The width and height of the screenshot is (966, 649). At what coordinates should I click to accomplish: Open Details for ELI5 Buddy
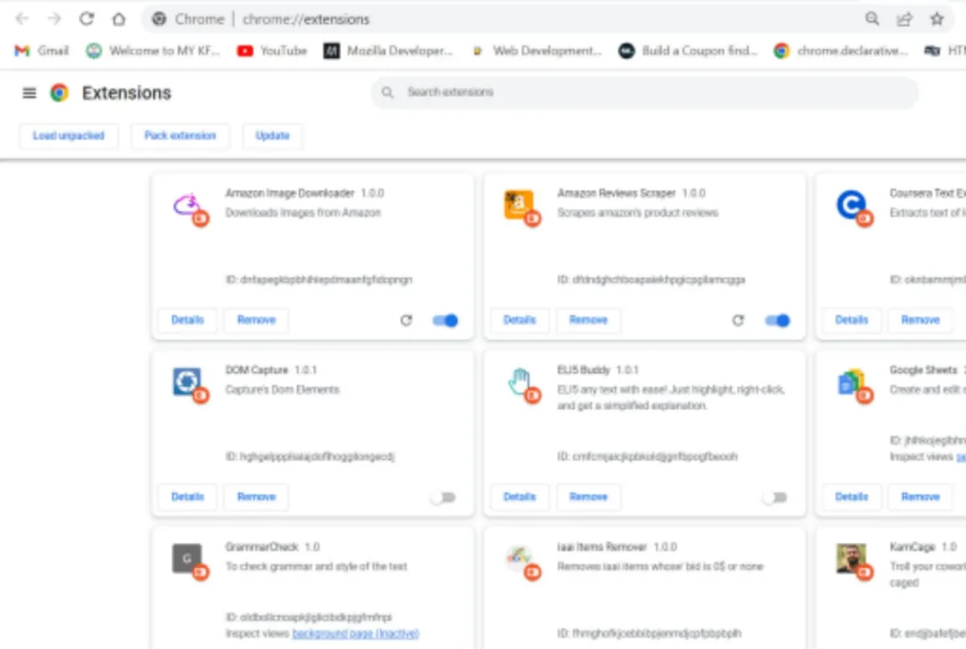pos(519,497)
